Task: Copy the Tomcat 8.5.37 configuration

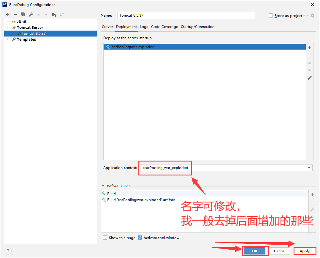Action: click(23, 14)
